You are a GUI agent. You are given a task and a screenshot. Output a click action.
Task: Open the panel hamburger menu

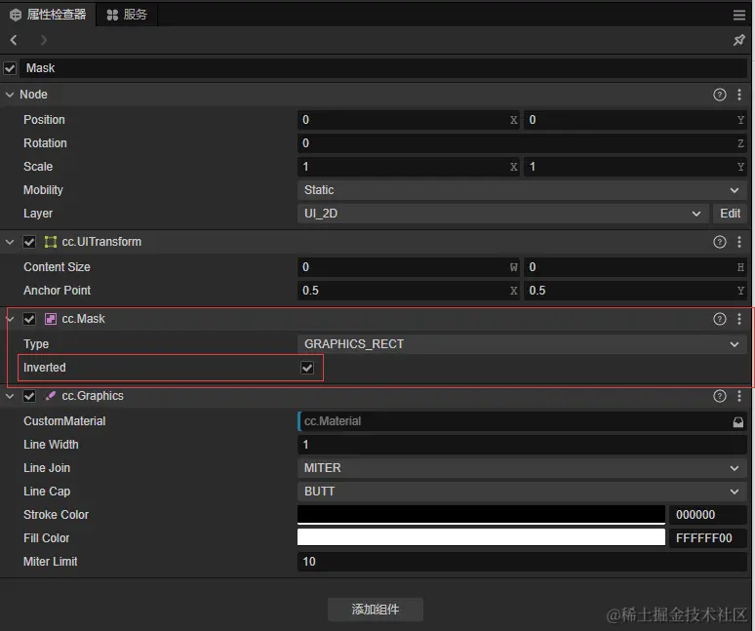click(x=739, y=16)
